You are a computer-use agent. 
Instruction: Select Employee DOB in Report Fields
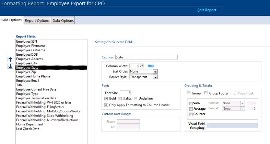coord(51,55)
